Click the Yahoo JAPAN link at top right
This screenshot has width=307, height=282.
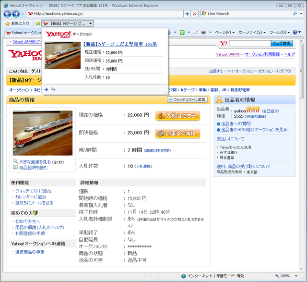[228, 54]
